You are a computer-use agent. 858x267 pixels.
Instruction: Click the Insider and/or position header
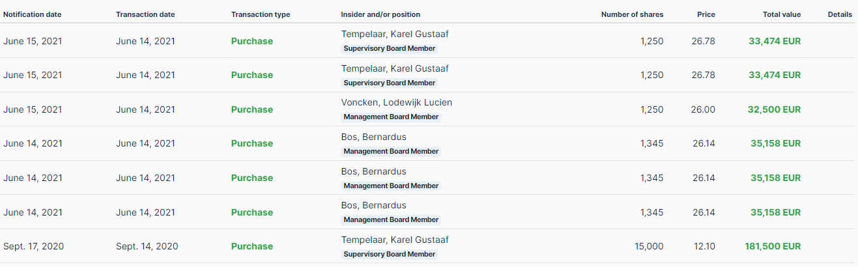point(380,14)
